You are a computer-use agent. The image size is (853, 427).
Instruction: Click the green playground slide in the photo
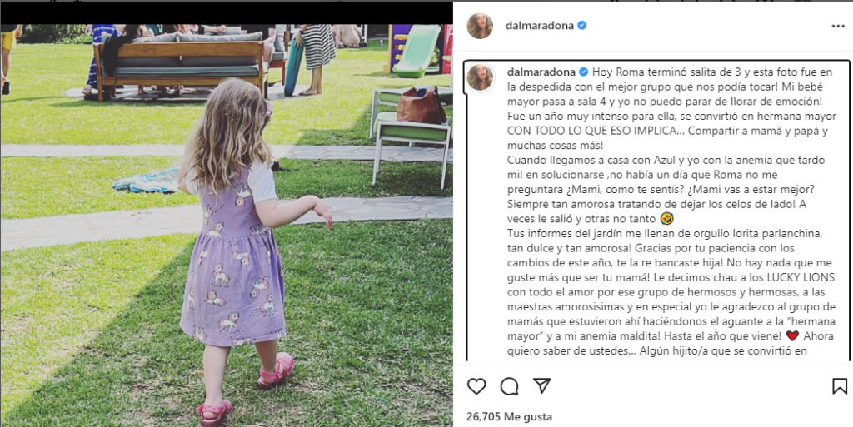(x=418, y=50)
